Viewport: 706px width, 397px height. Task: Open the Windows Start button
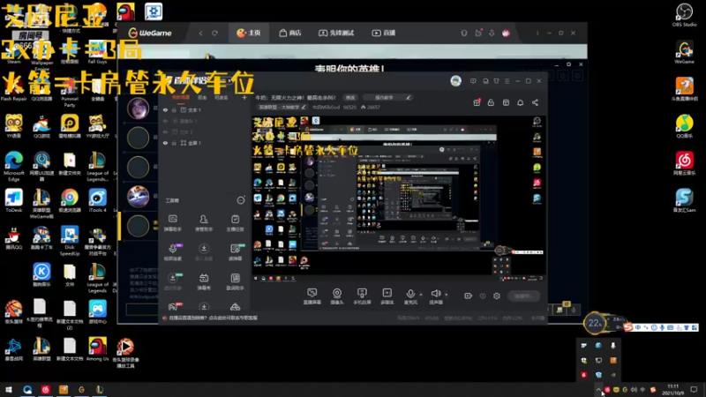point(9,389)
